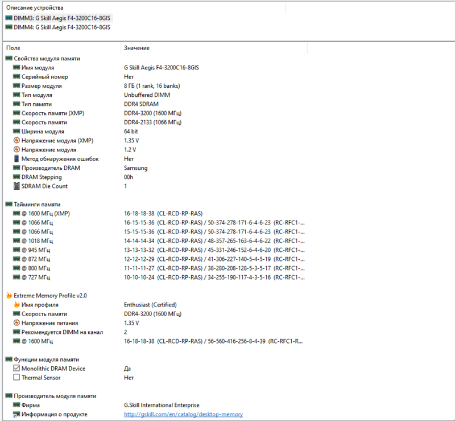Click the icon beside Размер модуля
455x421 pixels.
pyautogui.click(x=16, y=86)
